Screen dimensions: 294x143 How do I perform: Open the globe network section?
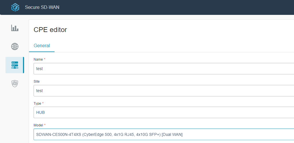(x=15, y=46)
